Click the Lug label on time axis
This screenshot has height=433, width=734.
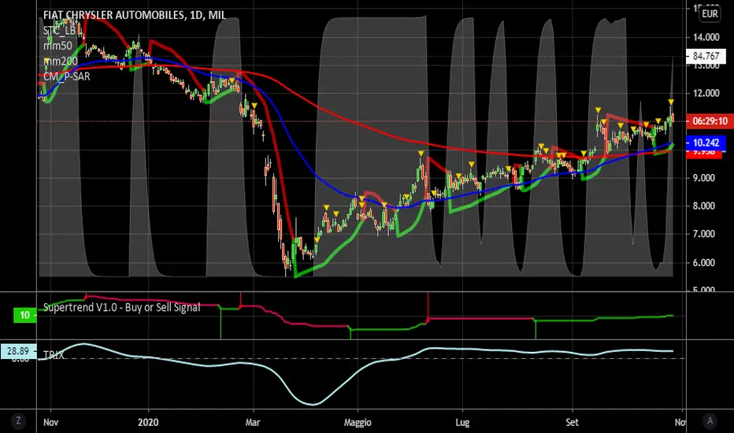pyautogui.click(x=462, y=422)
